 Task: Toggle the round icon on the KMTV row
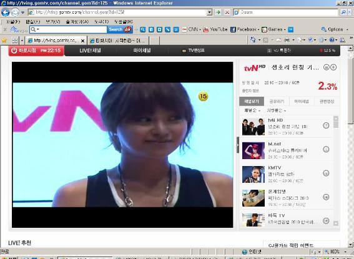326,173
